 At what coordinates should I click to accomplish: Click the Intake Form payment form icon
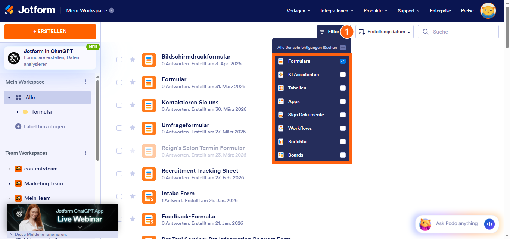tap(149, 196)
